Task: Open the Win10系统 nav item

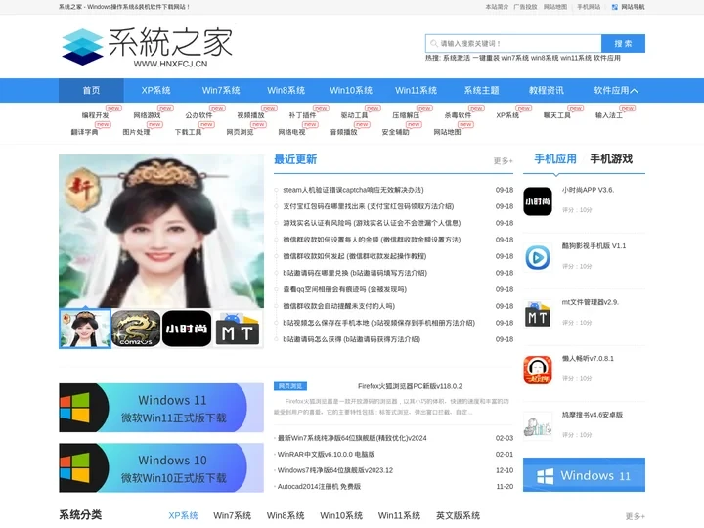Action: 351,90
